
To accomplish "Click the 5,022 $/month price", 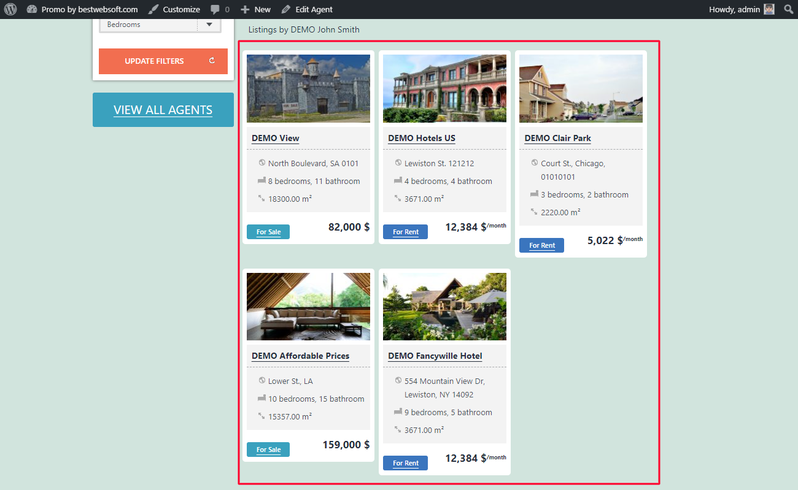I will [x=615, y=240].
